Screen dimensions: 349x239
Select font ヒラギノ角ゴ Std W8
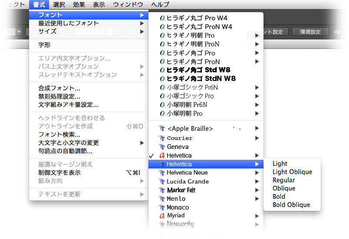206,70
